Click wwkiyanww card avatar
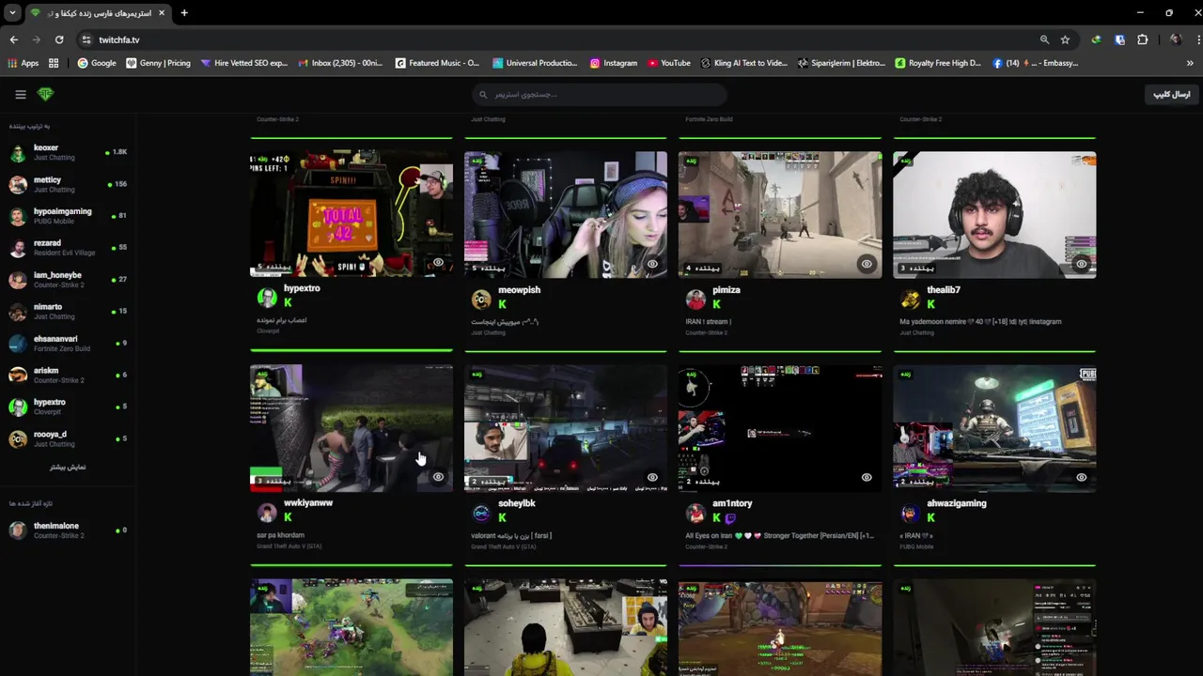Image resolution: width=1203 pixels, height=676 pixels. point(267,513)
